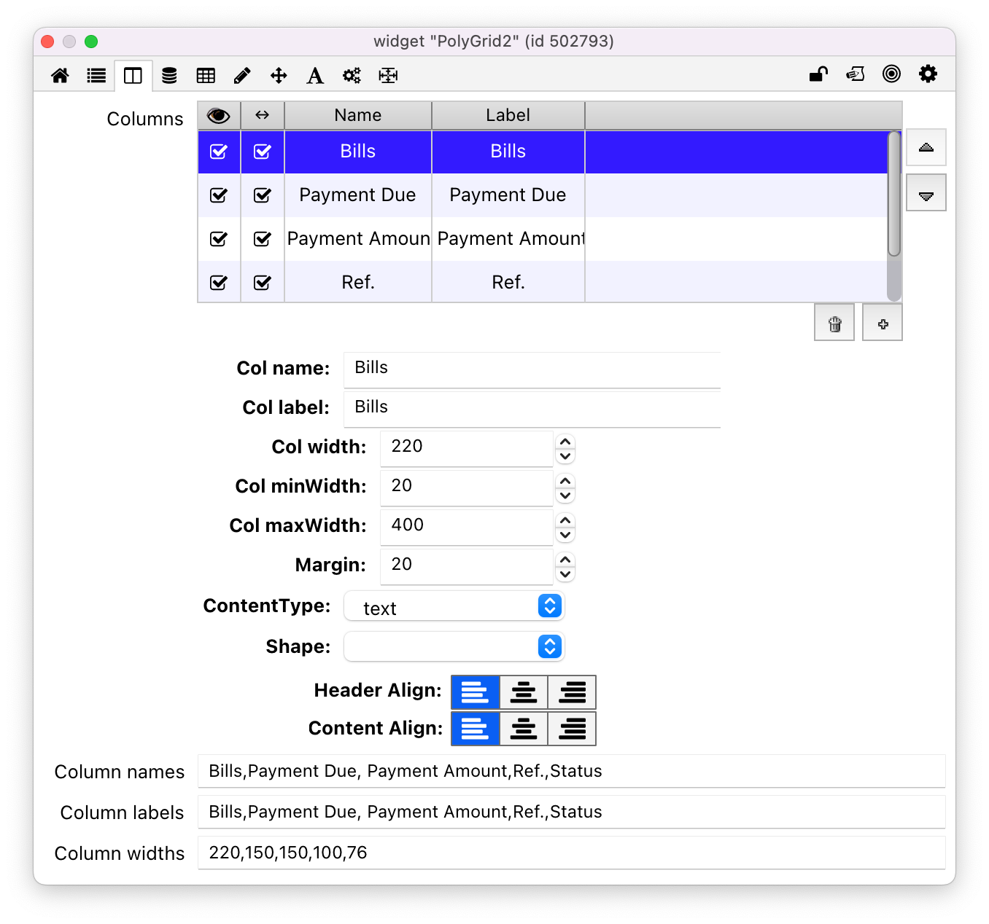The image size is (989, 924).
Task: Click the four-arrow move icon
Action: click(x=279, y=76)
